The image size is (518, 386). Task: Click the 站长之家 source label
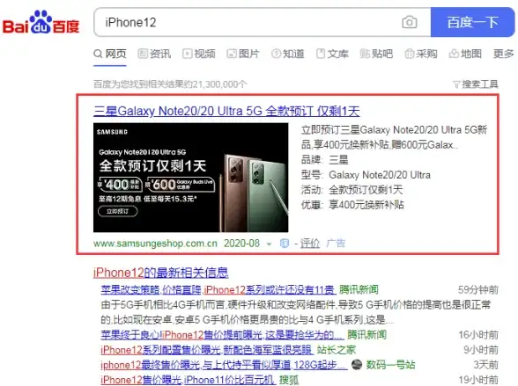337,350
